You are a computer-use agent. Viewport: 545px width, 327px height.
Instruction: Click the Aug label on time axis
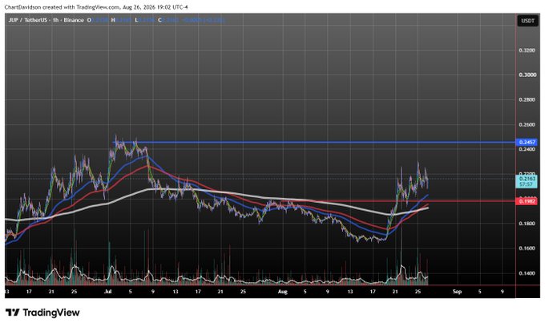pos(283,292)
